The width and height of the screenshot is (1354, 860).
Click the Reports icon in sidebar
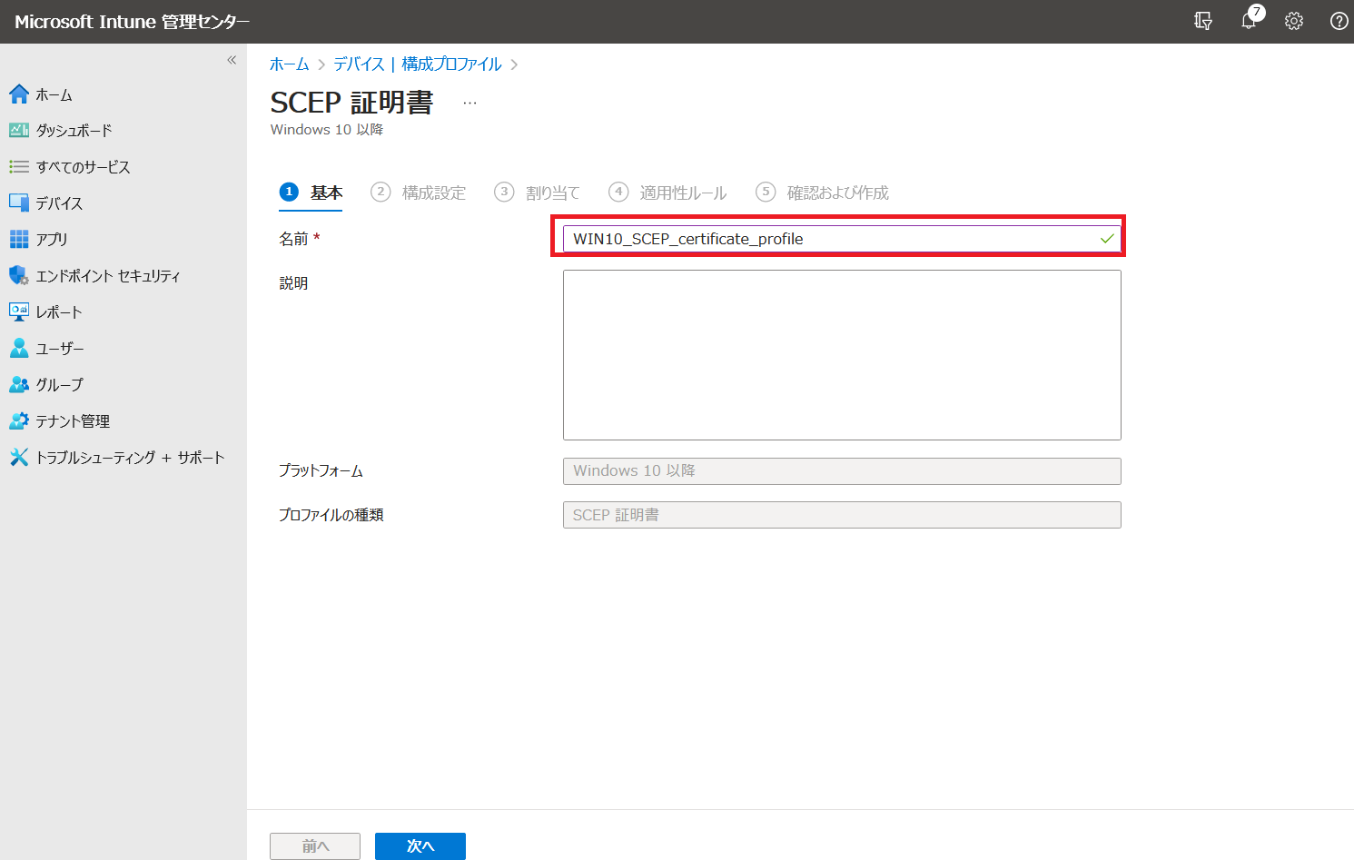tap(19, 311)
